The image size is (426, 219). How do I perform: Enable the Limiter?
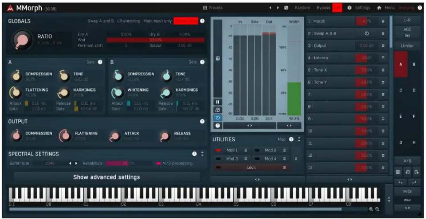click(407, 46)
